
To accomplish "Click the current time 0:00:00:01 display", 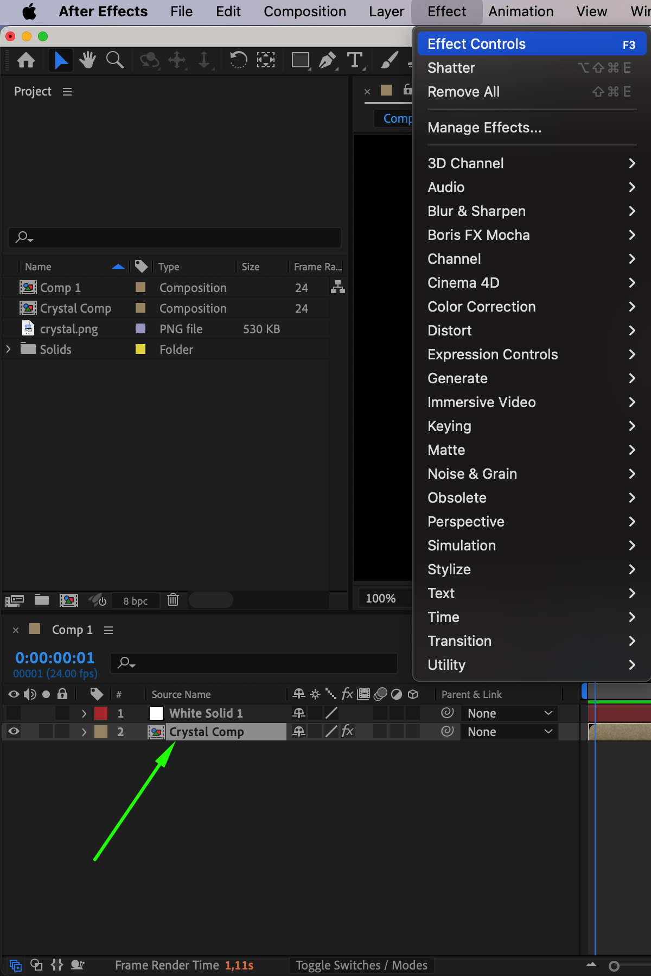I will 55,657.
